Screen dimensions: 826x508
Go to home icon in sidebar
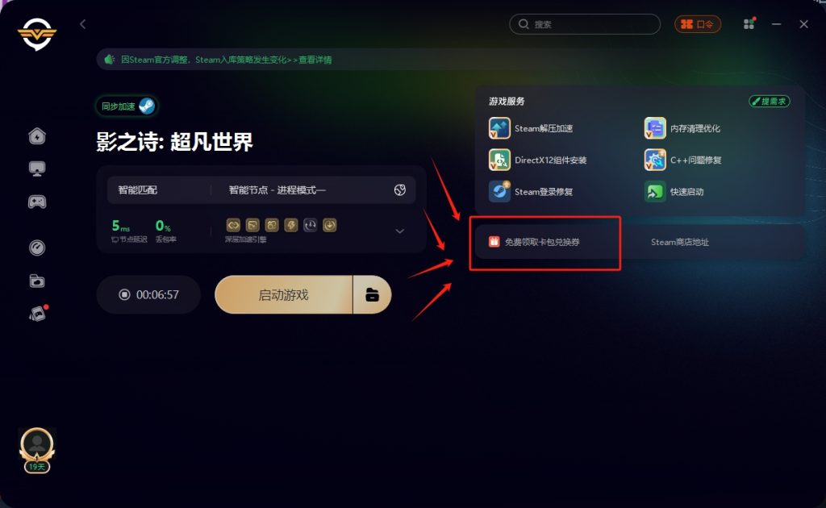(x=37, y=135)
